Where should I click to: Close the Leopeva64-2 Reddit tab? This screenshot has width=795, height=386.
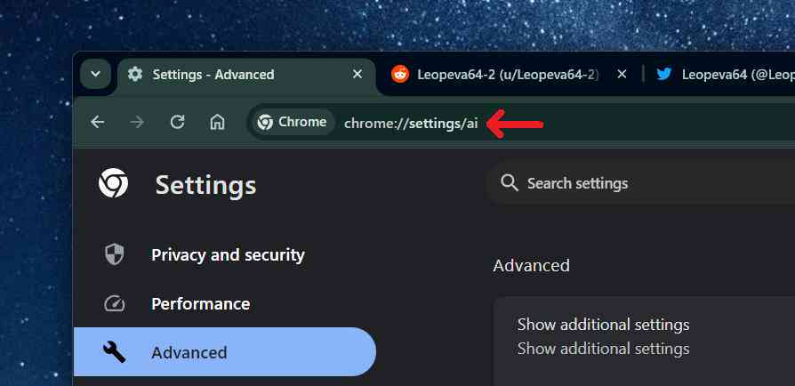pos(622,75)
